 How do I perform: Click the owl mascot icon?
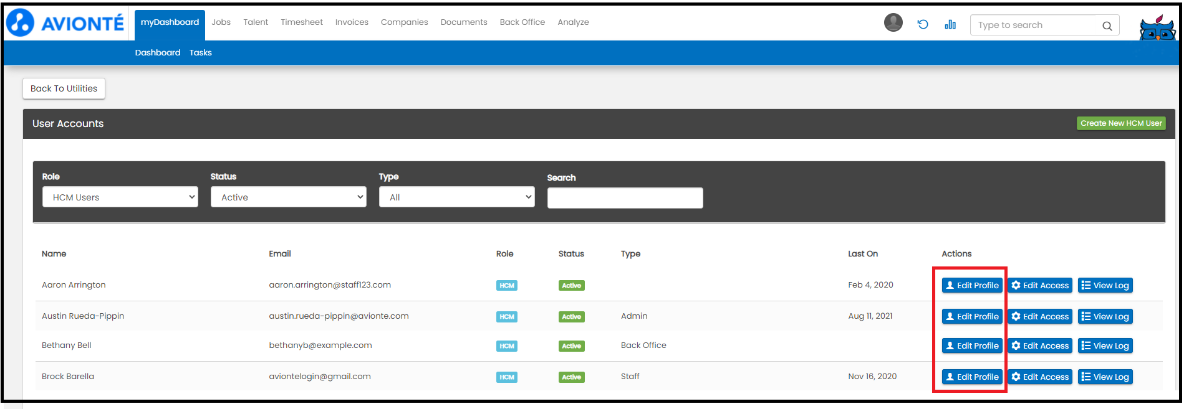pos(1157,28)
